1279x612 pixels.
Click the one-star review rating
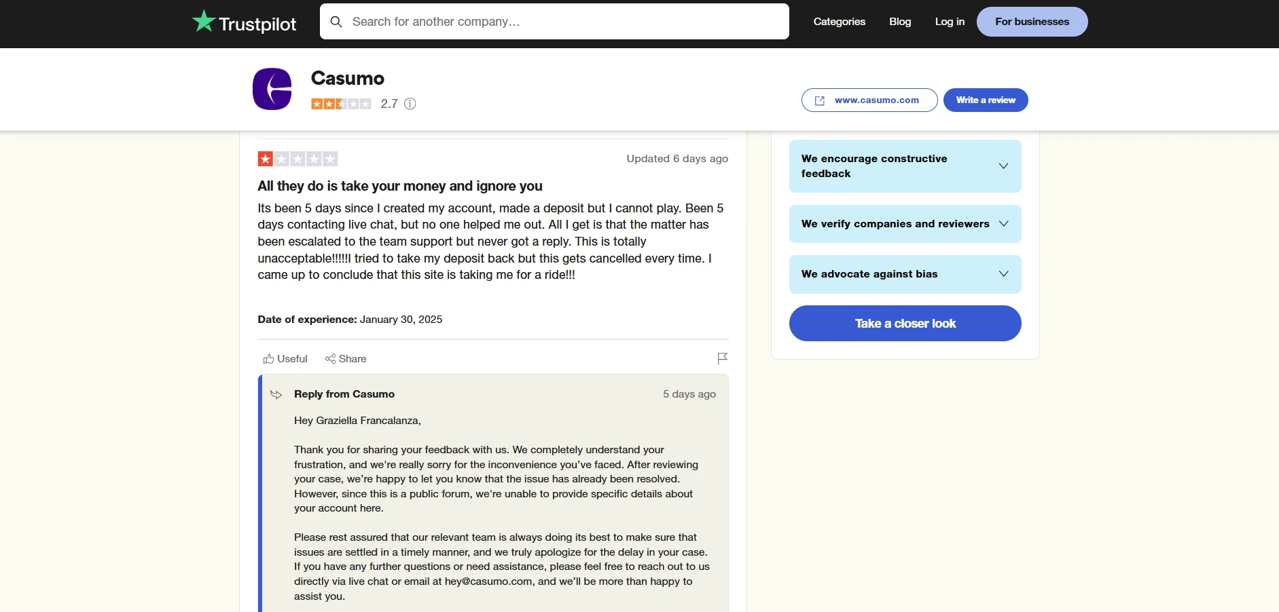pyautogui.click(x=298, y=159)
